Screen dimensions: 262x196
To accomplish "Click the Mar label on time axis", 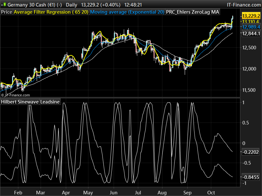I will click(41, 193).
